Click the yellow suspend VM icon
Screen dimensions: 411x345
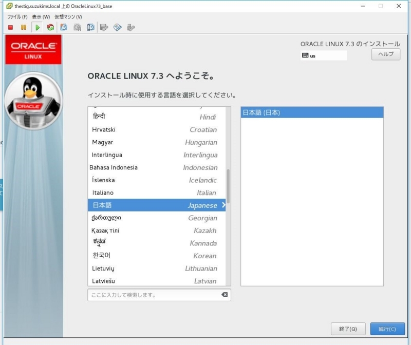[x=24, y=27]
